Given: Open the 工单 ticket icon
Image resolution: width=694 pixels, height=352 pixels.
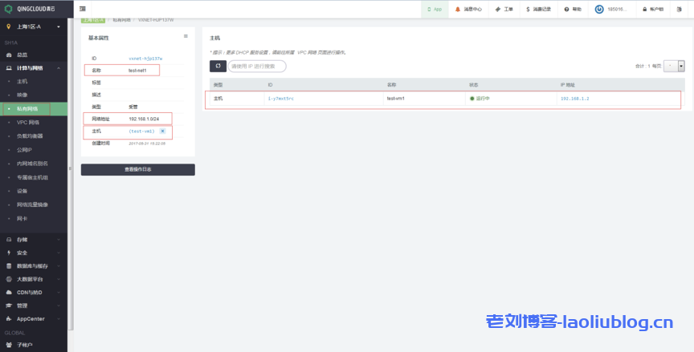Looking at the screenshot, I should (x=496, y=9).
